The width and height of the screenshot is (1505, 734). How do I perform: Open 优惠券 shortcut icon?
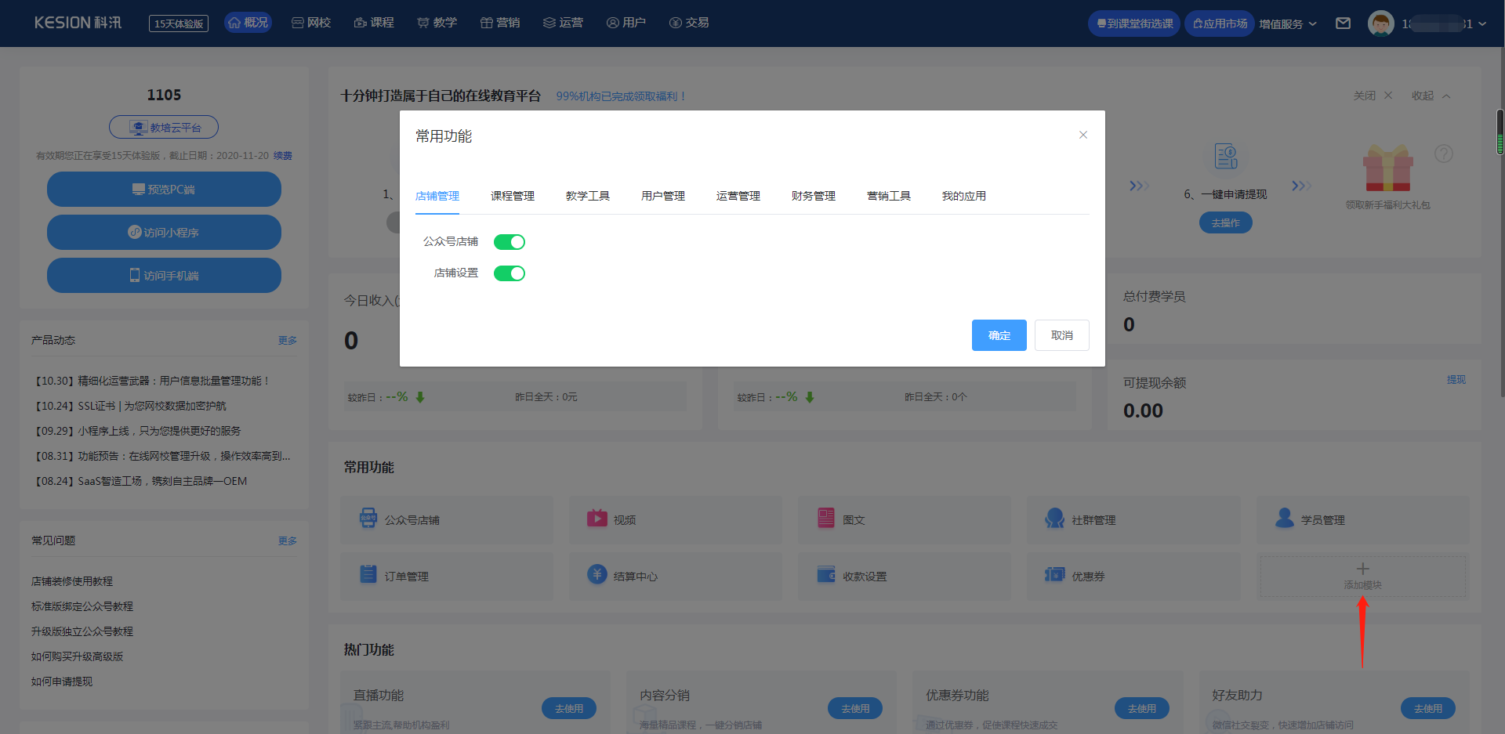coord(1055,574)
